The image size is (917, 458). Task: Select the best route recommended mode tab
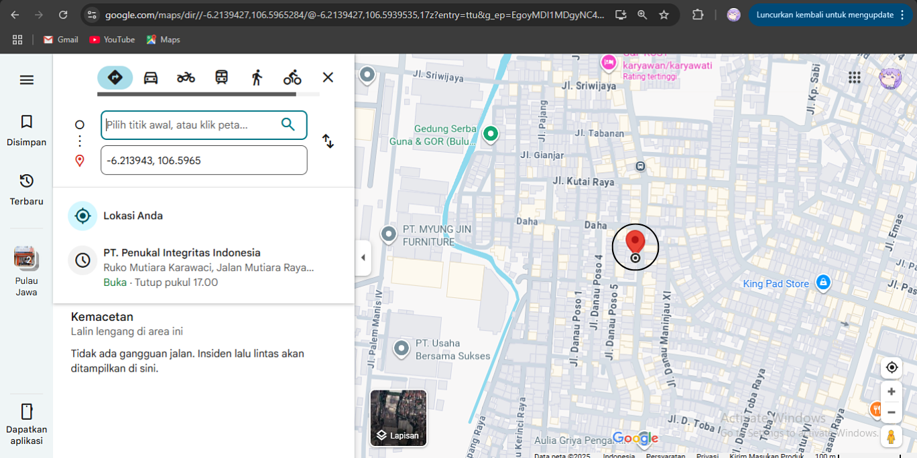click(x=115, y=77)
